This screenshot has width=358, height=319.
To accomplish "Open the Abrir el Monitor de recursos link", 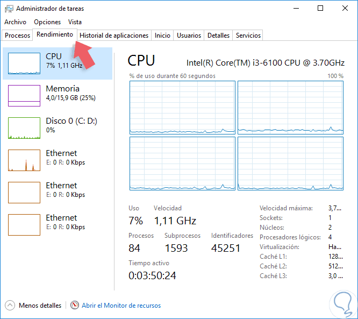I will pyautogui.click(x=121, y=306).
